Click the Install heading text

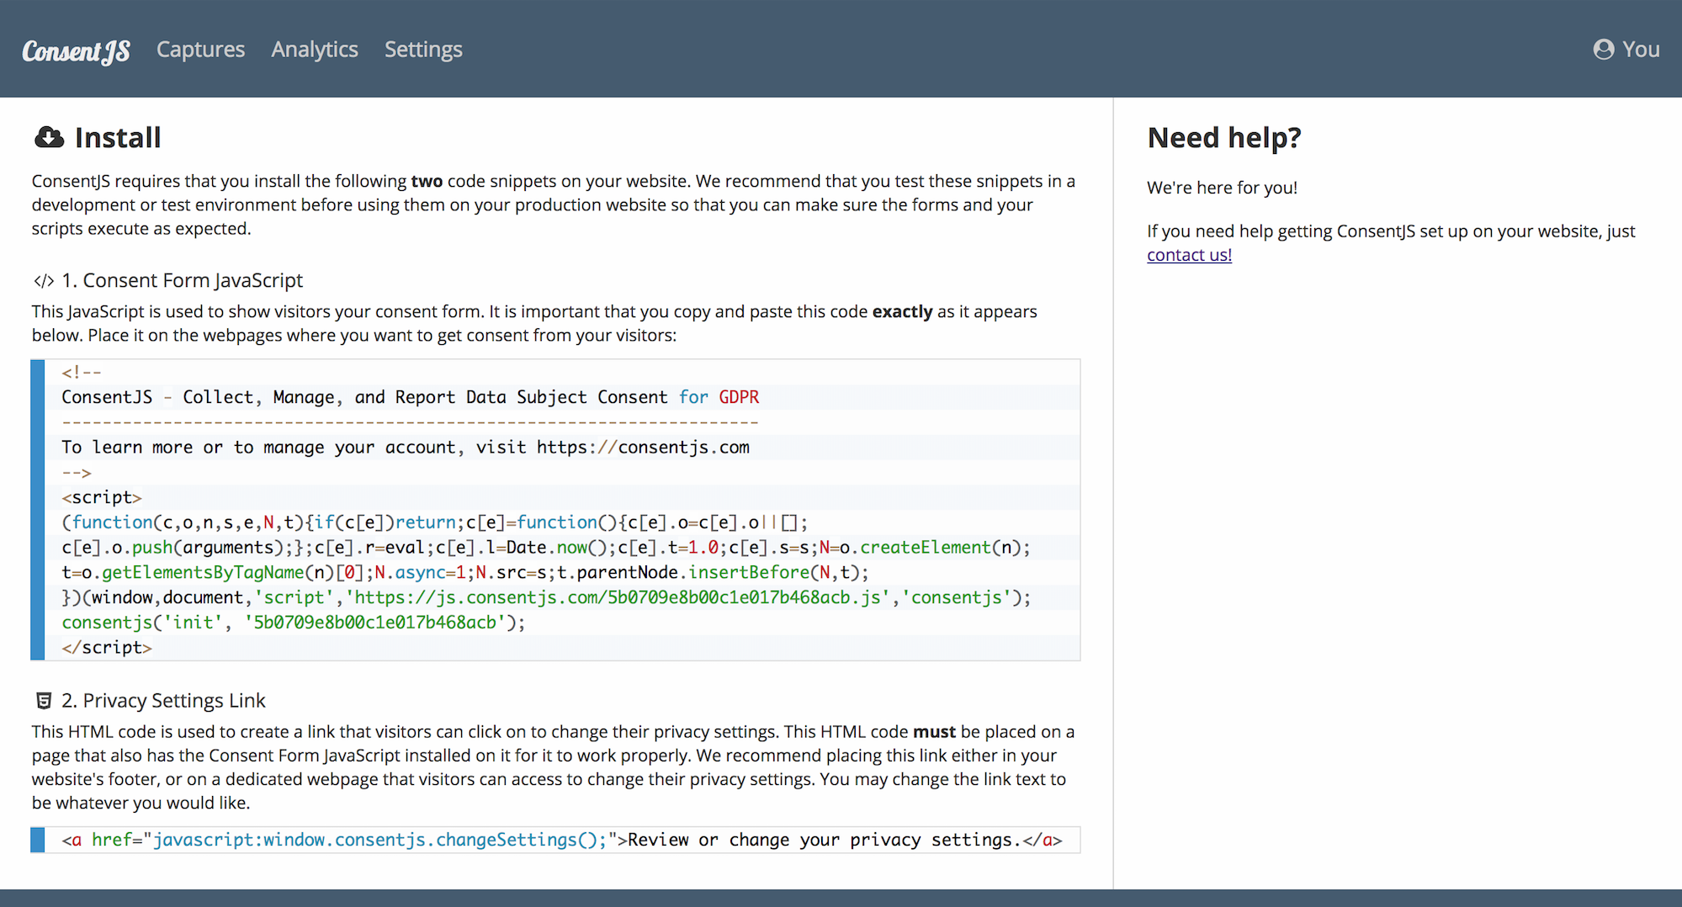118,137
